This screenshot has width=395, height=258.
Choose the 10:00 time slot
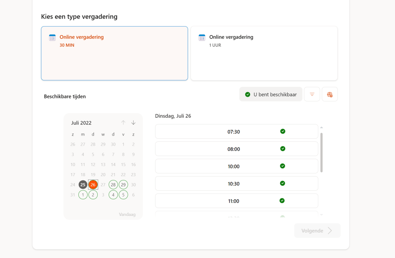click(x=234, y=166)
